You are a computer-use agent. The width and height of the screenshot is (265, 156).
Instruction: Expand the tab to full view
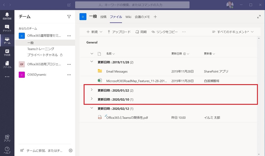259,17
